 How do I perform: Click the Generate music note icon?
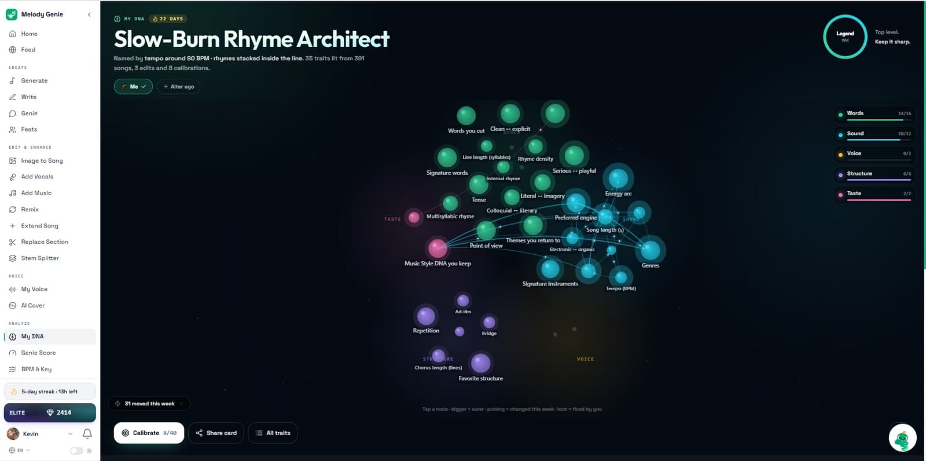click(13, 81)
